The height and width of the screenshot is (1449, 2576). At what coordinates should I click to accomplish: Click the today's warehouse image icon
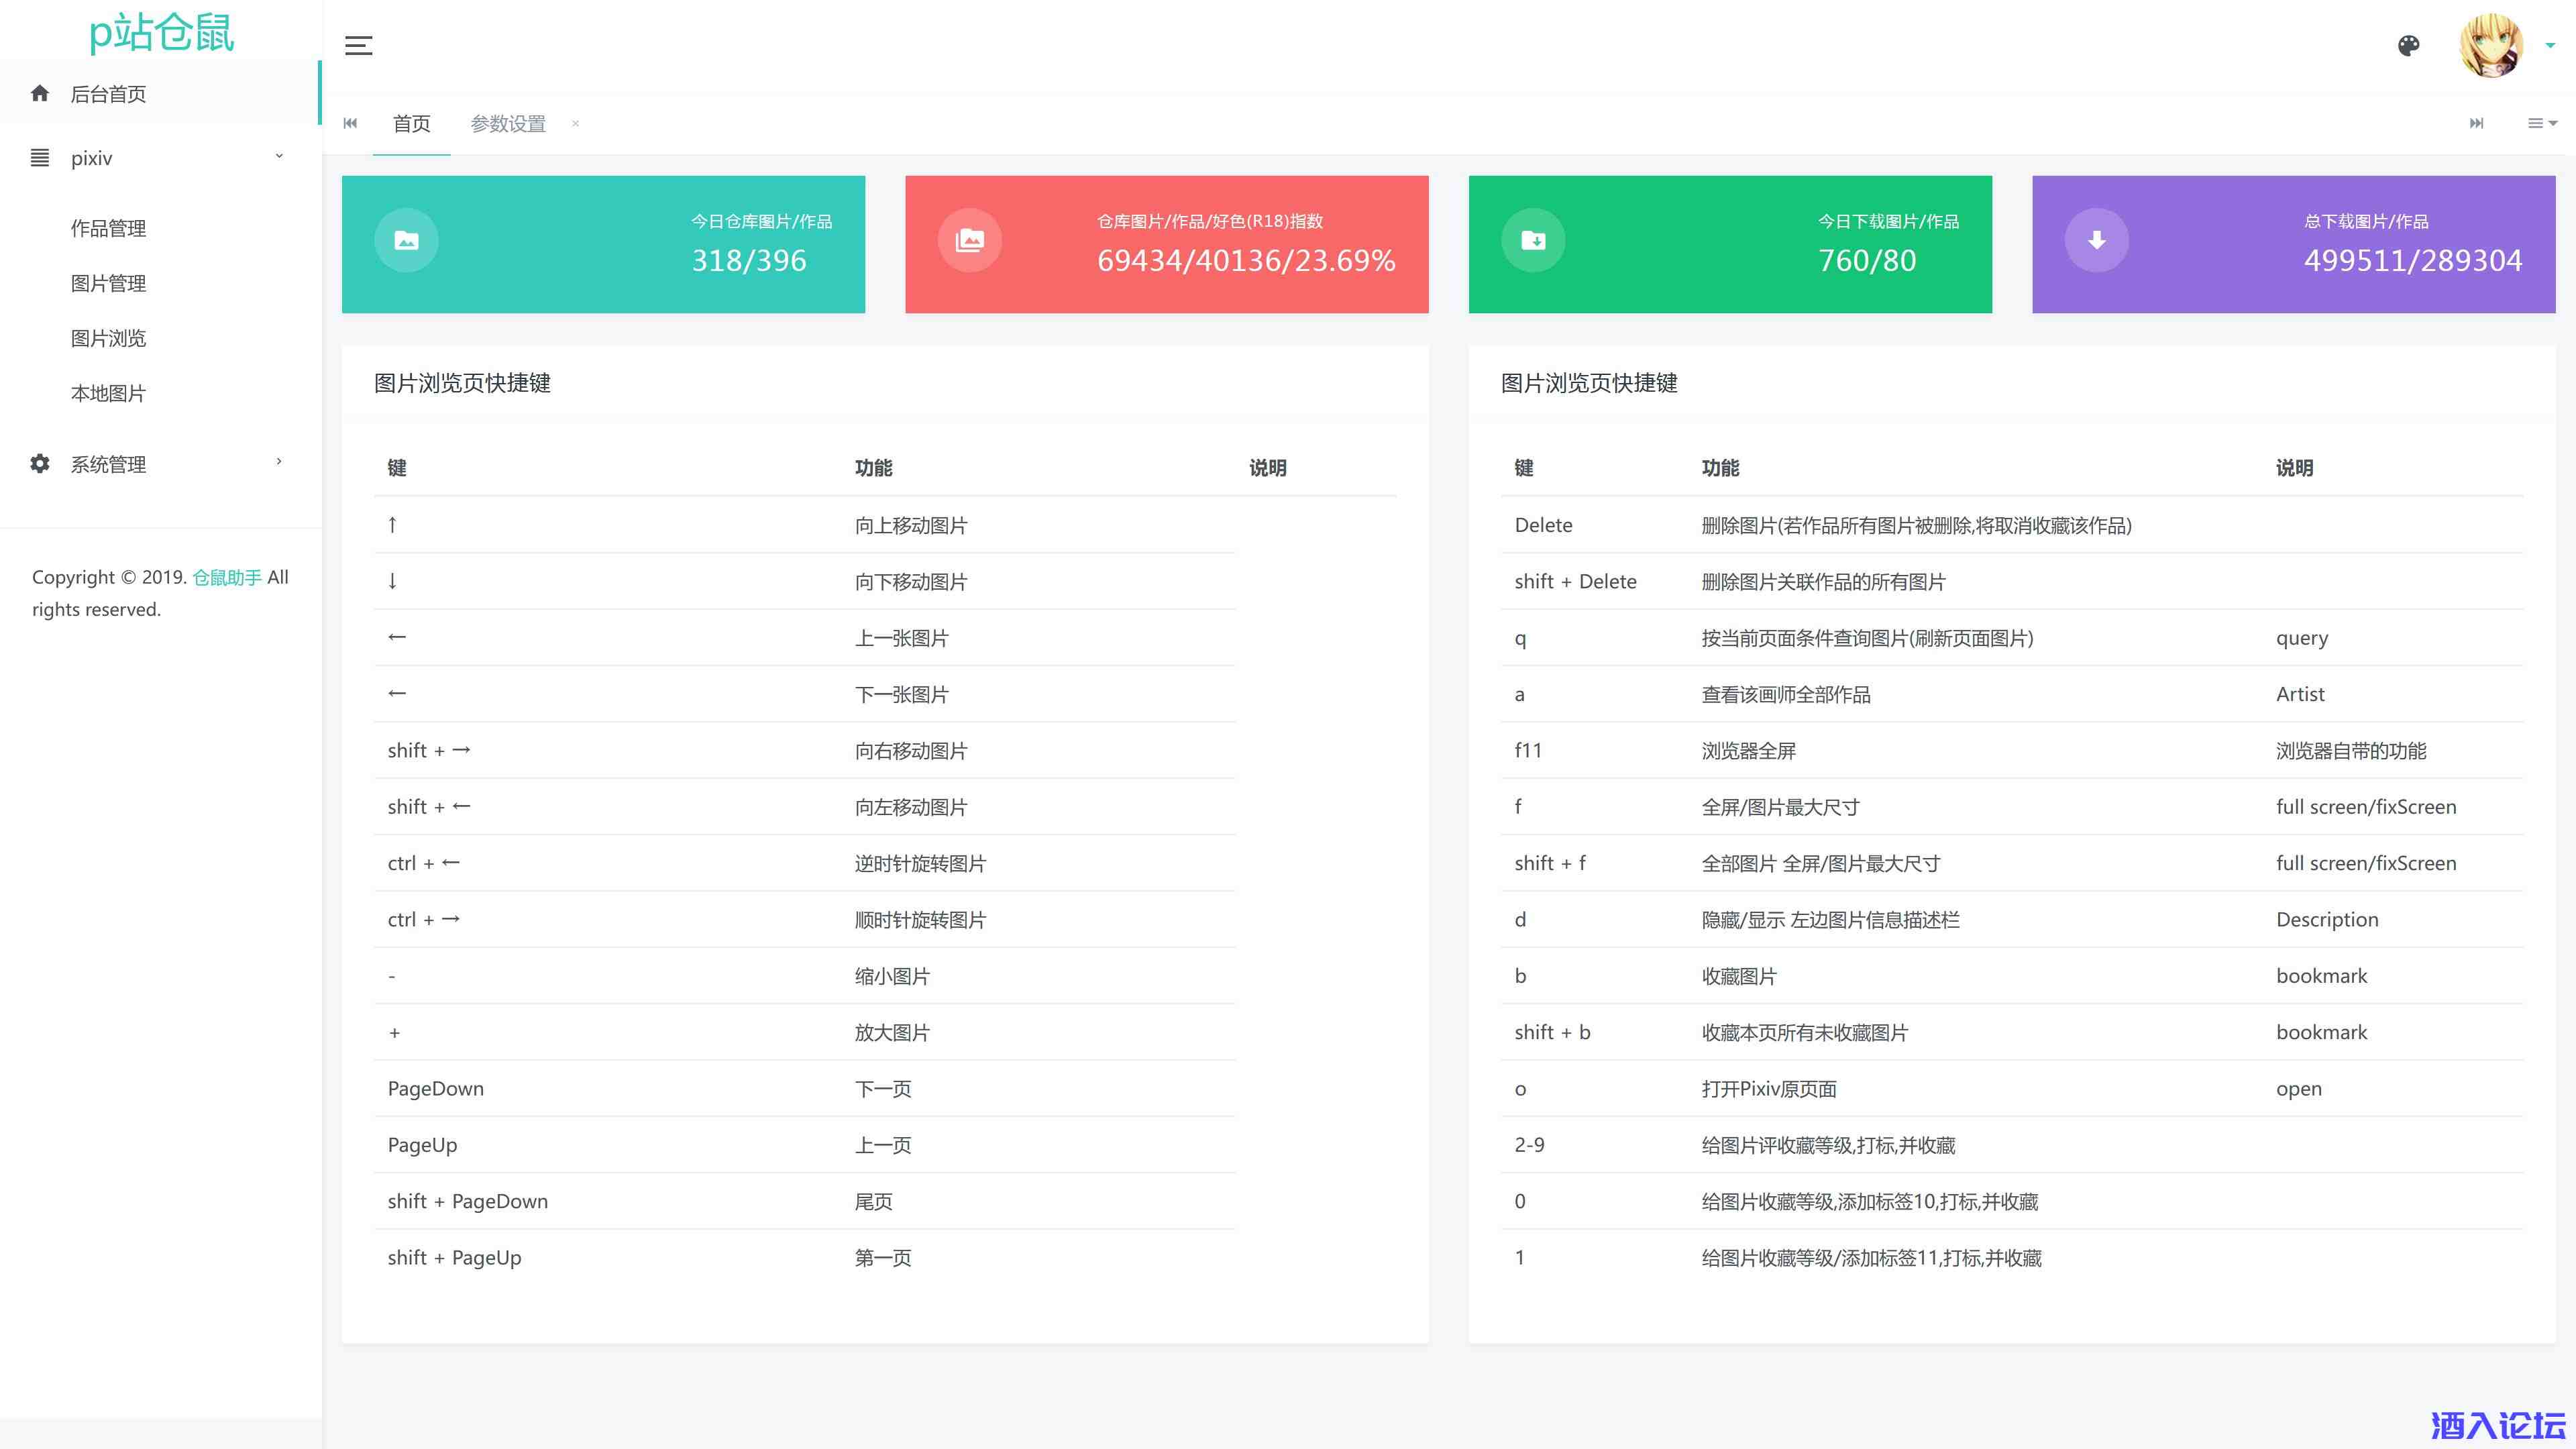tap(406, 240)
